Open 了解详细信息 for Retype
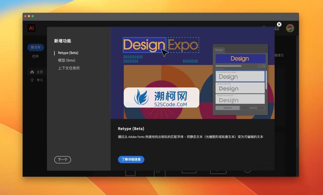323x195 pixels. tap(131, 159)
